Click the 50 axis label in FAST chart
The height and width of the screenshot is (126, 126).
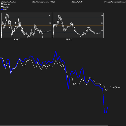(50, 23)
